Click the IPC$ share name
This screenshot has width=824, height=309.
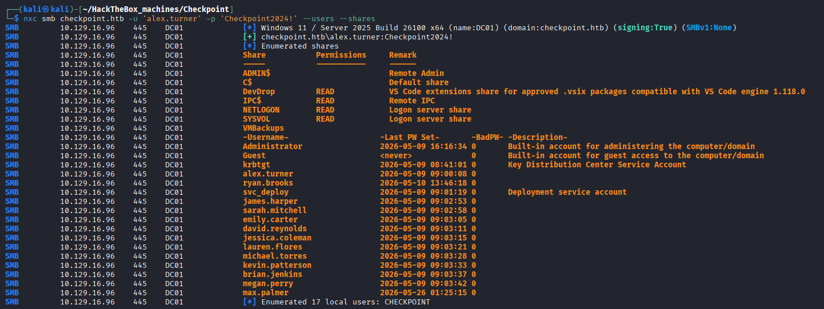(252, 101)
